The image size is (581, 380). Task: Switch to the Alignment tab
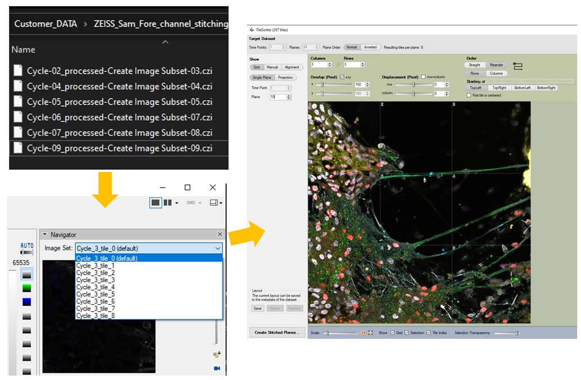pyautogui.click(x=291, y=67)
